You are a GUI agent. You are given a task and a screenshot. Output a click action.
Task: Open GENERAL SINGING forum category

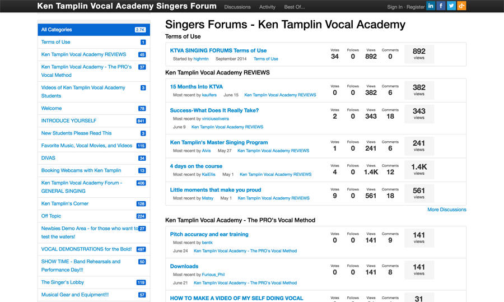point(82,187)
